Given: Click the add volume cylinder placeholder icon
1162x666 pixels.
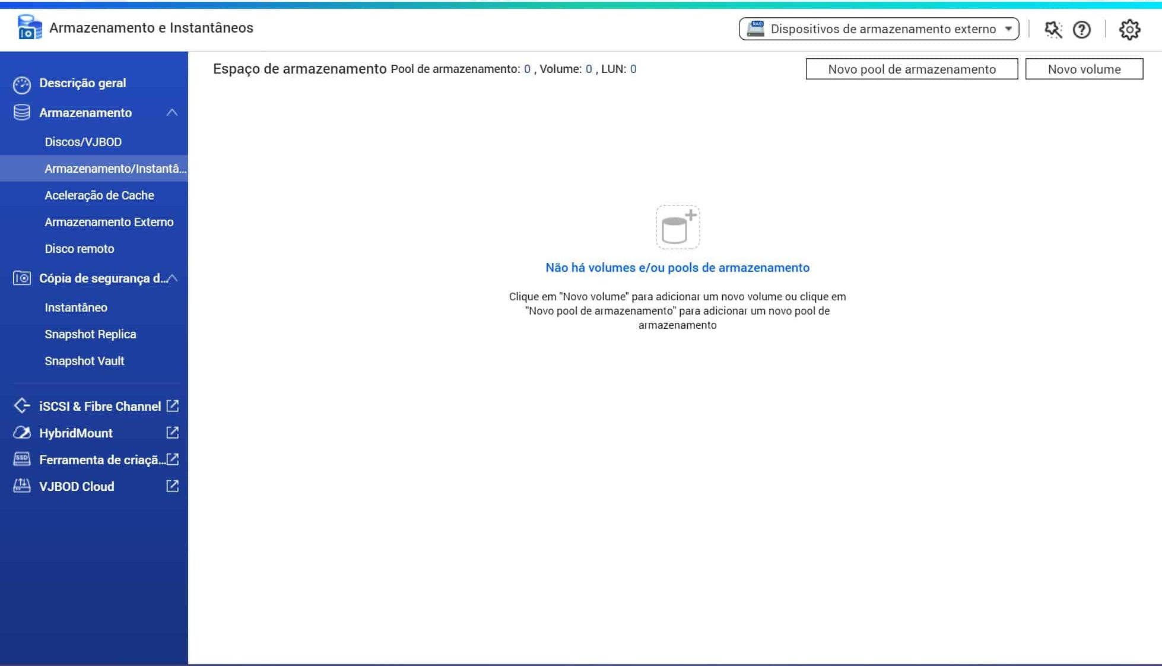Looking at the screenshot, I should pos(677,227).
